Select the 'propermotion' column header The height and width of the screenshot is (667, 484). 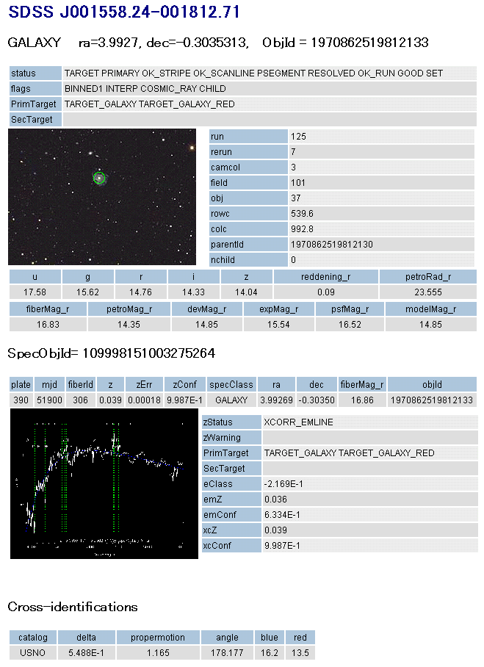click(x=159, y=637)
